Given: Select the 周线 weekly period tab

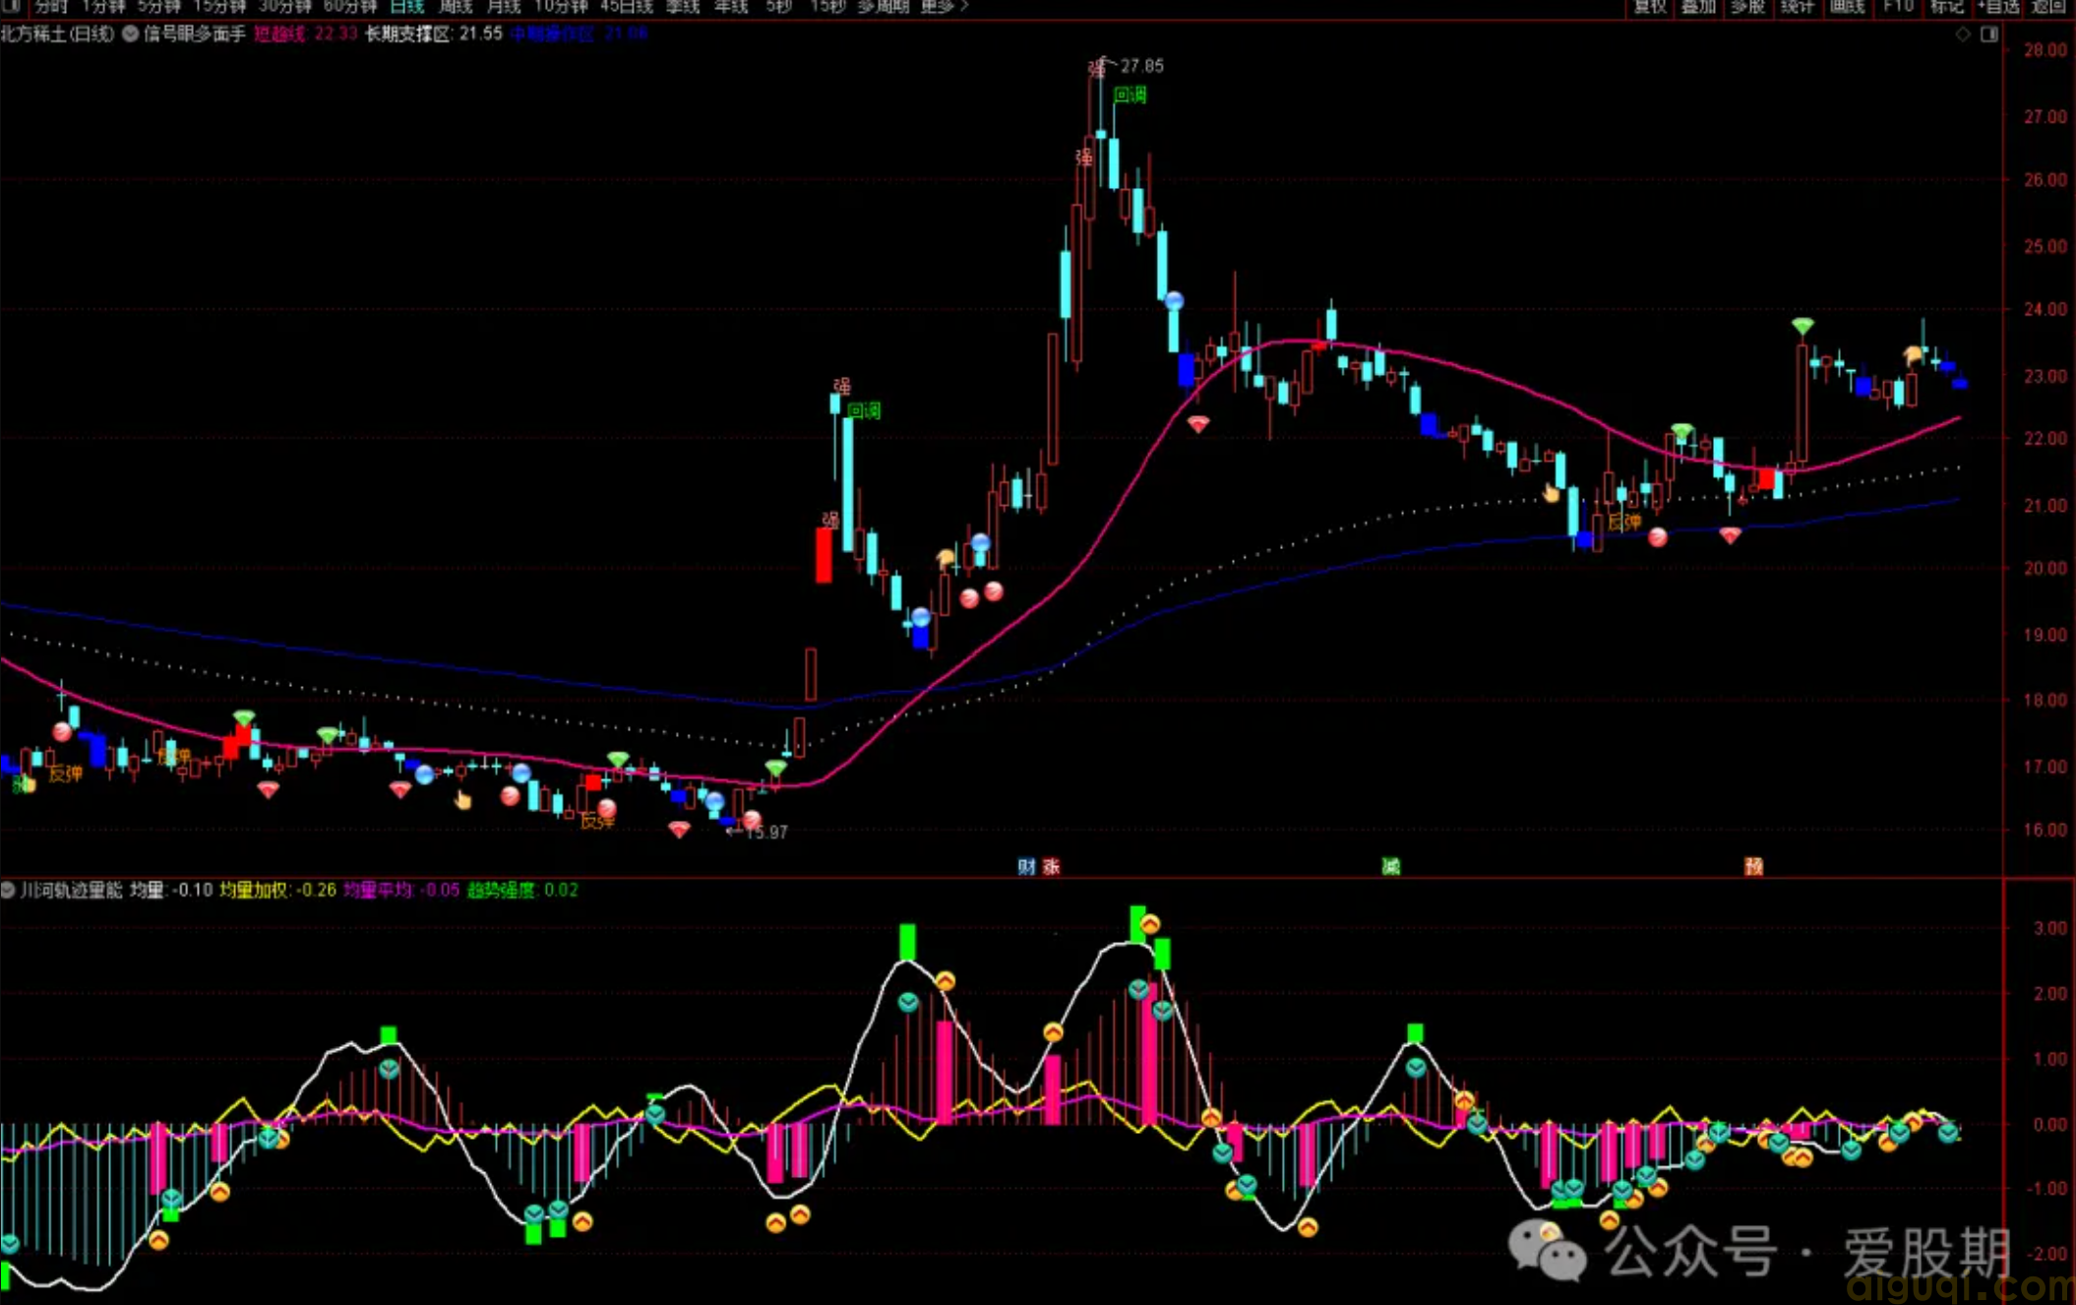Looking at the screenshot, I should point(456,6).
